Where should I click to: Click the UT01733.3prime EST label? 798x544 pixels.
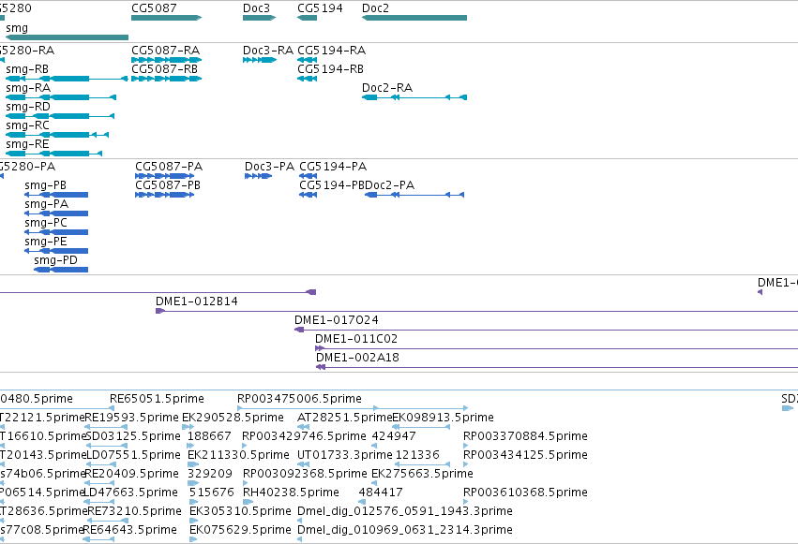[x=344, y=455]
